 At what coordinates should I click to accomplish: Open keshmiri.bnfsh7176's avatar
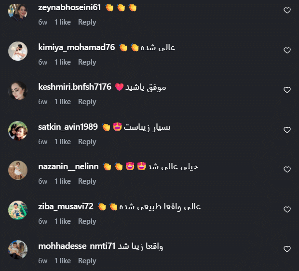pos(18,91)
